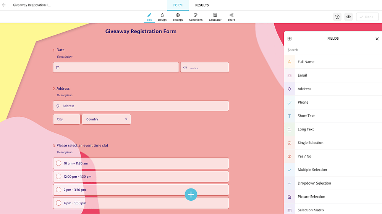Viewport: 382px width, 214px height.
Task: Select the FORM tab
Action: 178,5
